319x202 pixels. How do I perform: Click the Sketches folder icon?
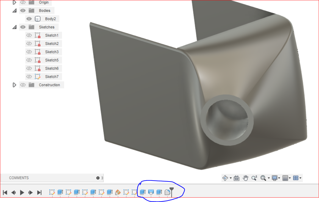[x=32, y=27]
